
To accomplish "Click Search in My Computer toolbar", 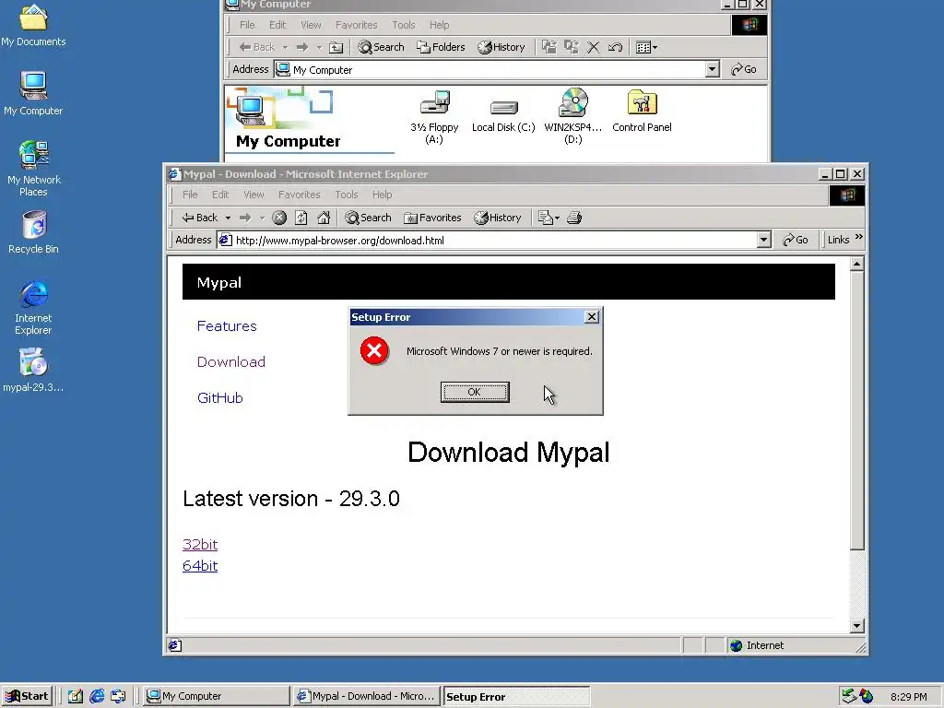I will pyautogui.click(x=381, y=47).
